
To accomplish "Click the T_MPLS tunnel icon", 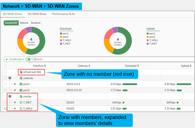I will click(21, 109).
